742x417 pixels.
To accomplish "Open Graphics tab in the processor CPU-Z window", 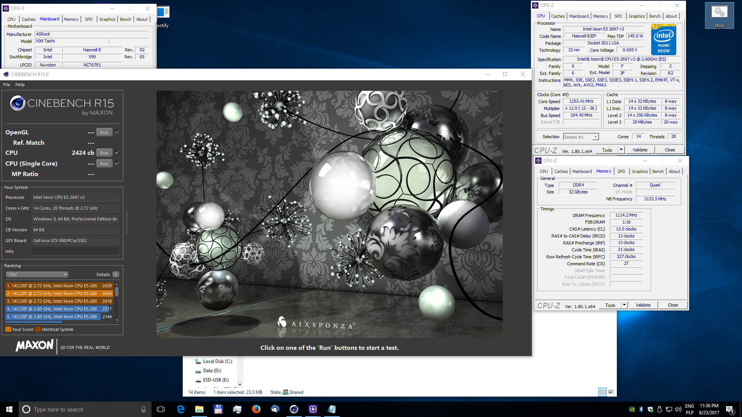I will click(x=636, y=16).
